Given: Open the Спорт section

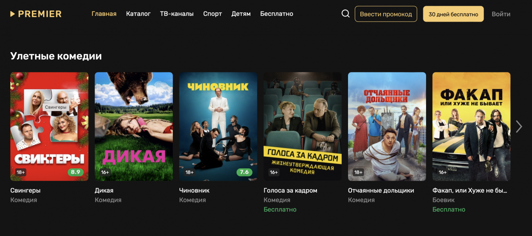Looking at the screenshot, I should coord(212,14).
